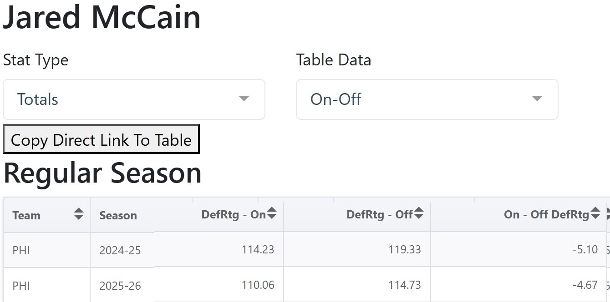Select the 114.73 DefRtg - Off value
The width and height of the screenshot is (610, 302).
404,285
